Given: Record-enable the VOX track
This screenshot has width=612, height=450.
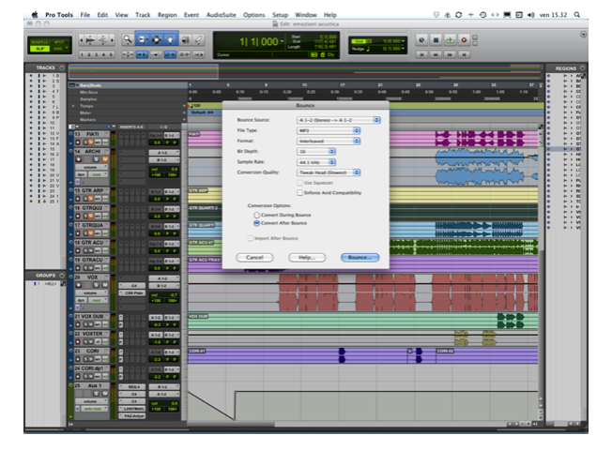Looking at the screenshot, I should click(x=78, y=285).
